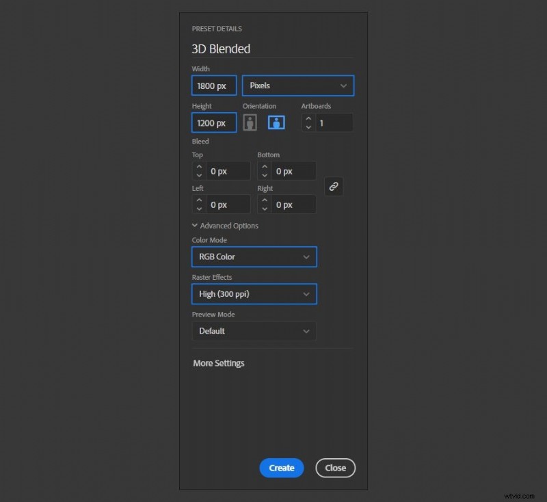
Task: Increase Artboards count with the up arrow
Action: coord(308,118)
